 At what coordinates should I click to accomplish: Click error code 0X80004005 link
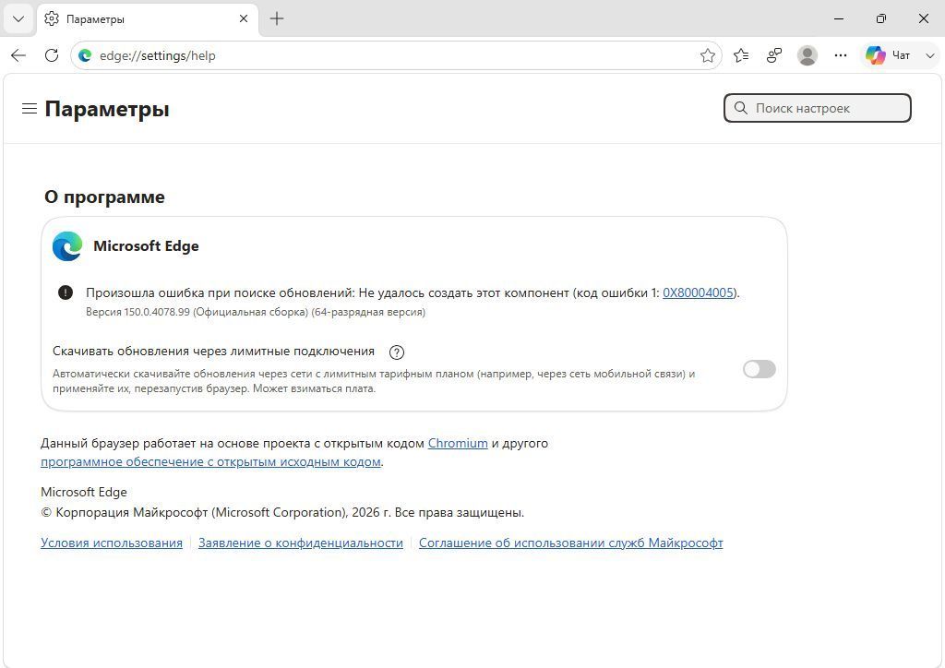(x=698, y=292)
